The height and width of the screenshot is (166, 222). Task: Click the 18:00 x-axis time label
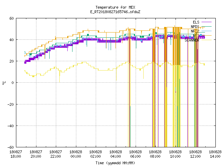click(16, 156)
